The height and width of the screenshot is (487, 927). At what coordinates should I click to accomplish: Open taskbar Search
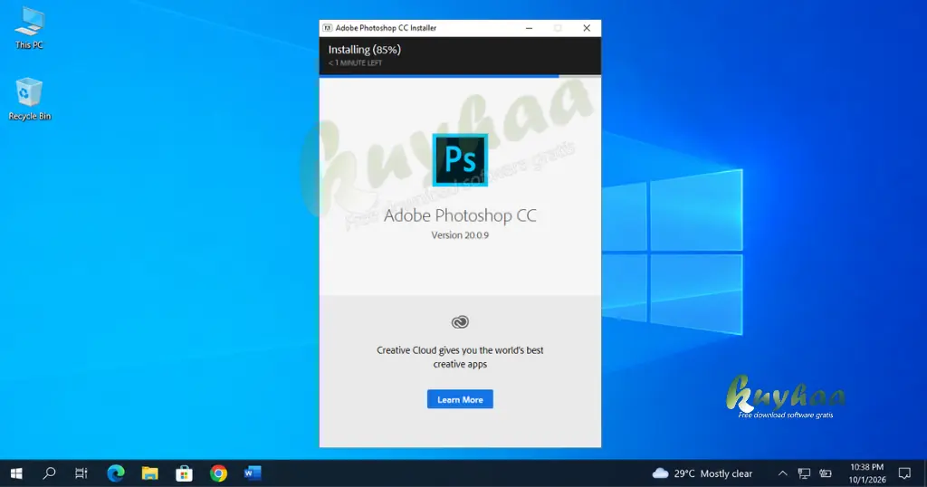pyautogui.click(x=50, y=473)
